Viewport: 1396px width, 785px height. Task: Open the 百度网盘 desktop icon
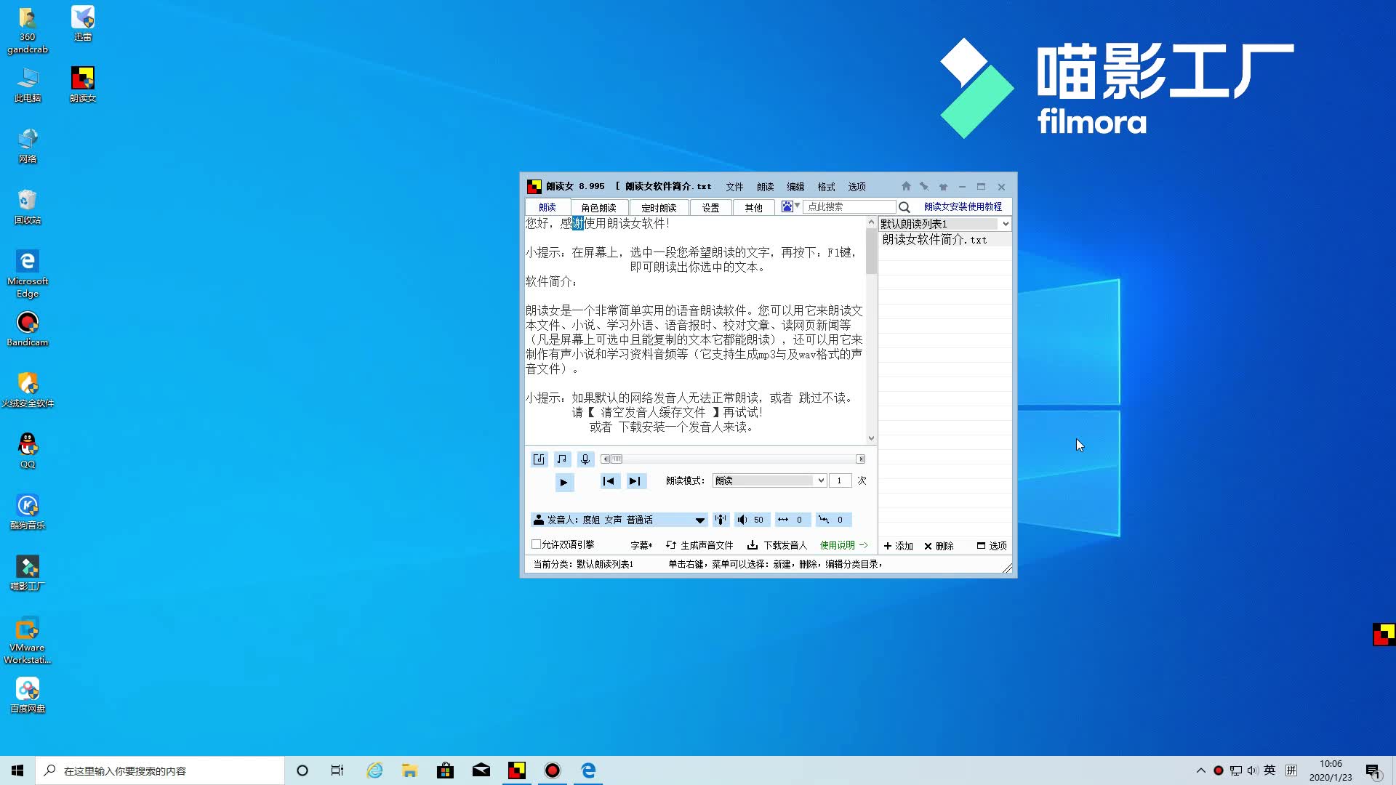point(28,695)
